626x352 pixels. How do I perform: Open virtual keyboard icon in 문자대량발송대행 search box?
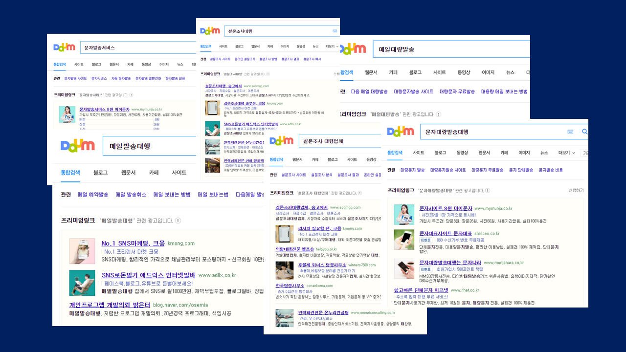coord(570,132)
